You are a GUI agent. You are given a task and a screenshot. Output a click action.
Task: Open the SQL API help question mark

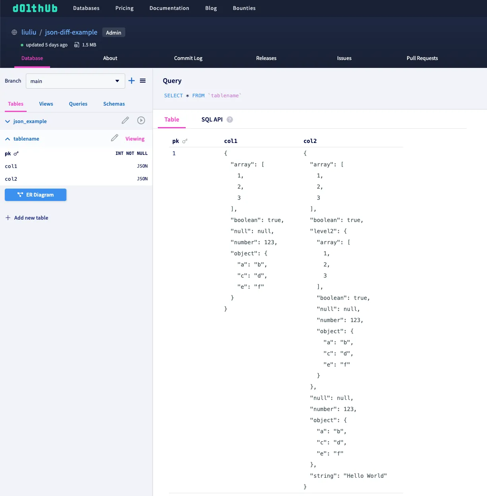(x=230, y=119)
